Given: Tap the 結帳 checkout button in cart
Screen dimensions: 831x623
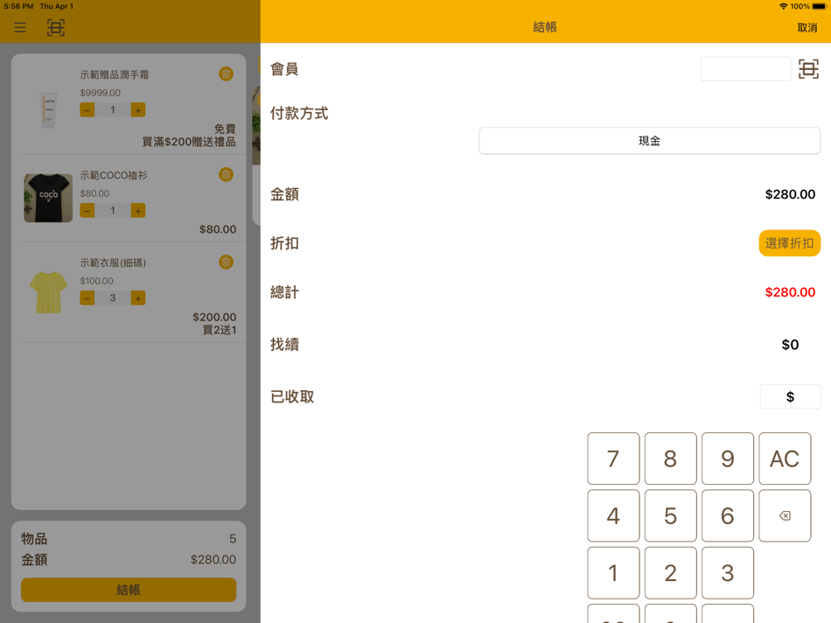Looking at the screenshot, I should click(x=129, y=590).
